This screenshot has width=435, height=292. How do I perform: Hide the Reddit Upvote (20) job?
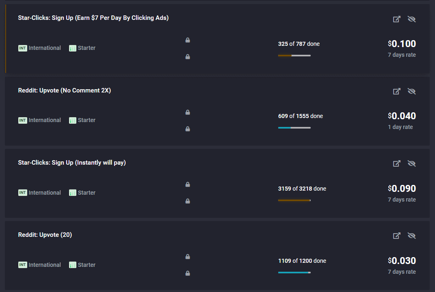[412, 236]
